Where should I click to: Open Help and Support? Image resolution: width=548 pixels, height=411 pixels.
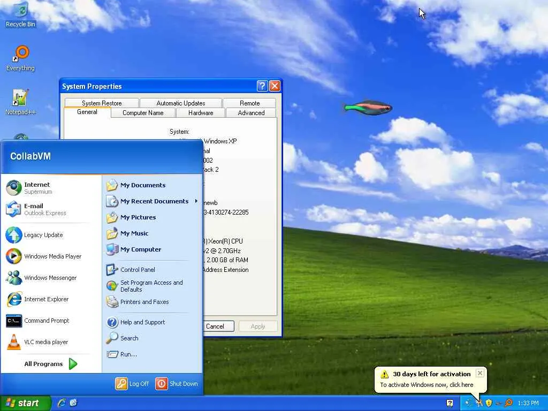click(153, 322)
